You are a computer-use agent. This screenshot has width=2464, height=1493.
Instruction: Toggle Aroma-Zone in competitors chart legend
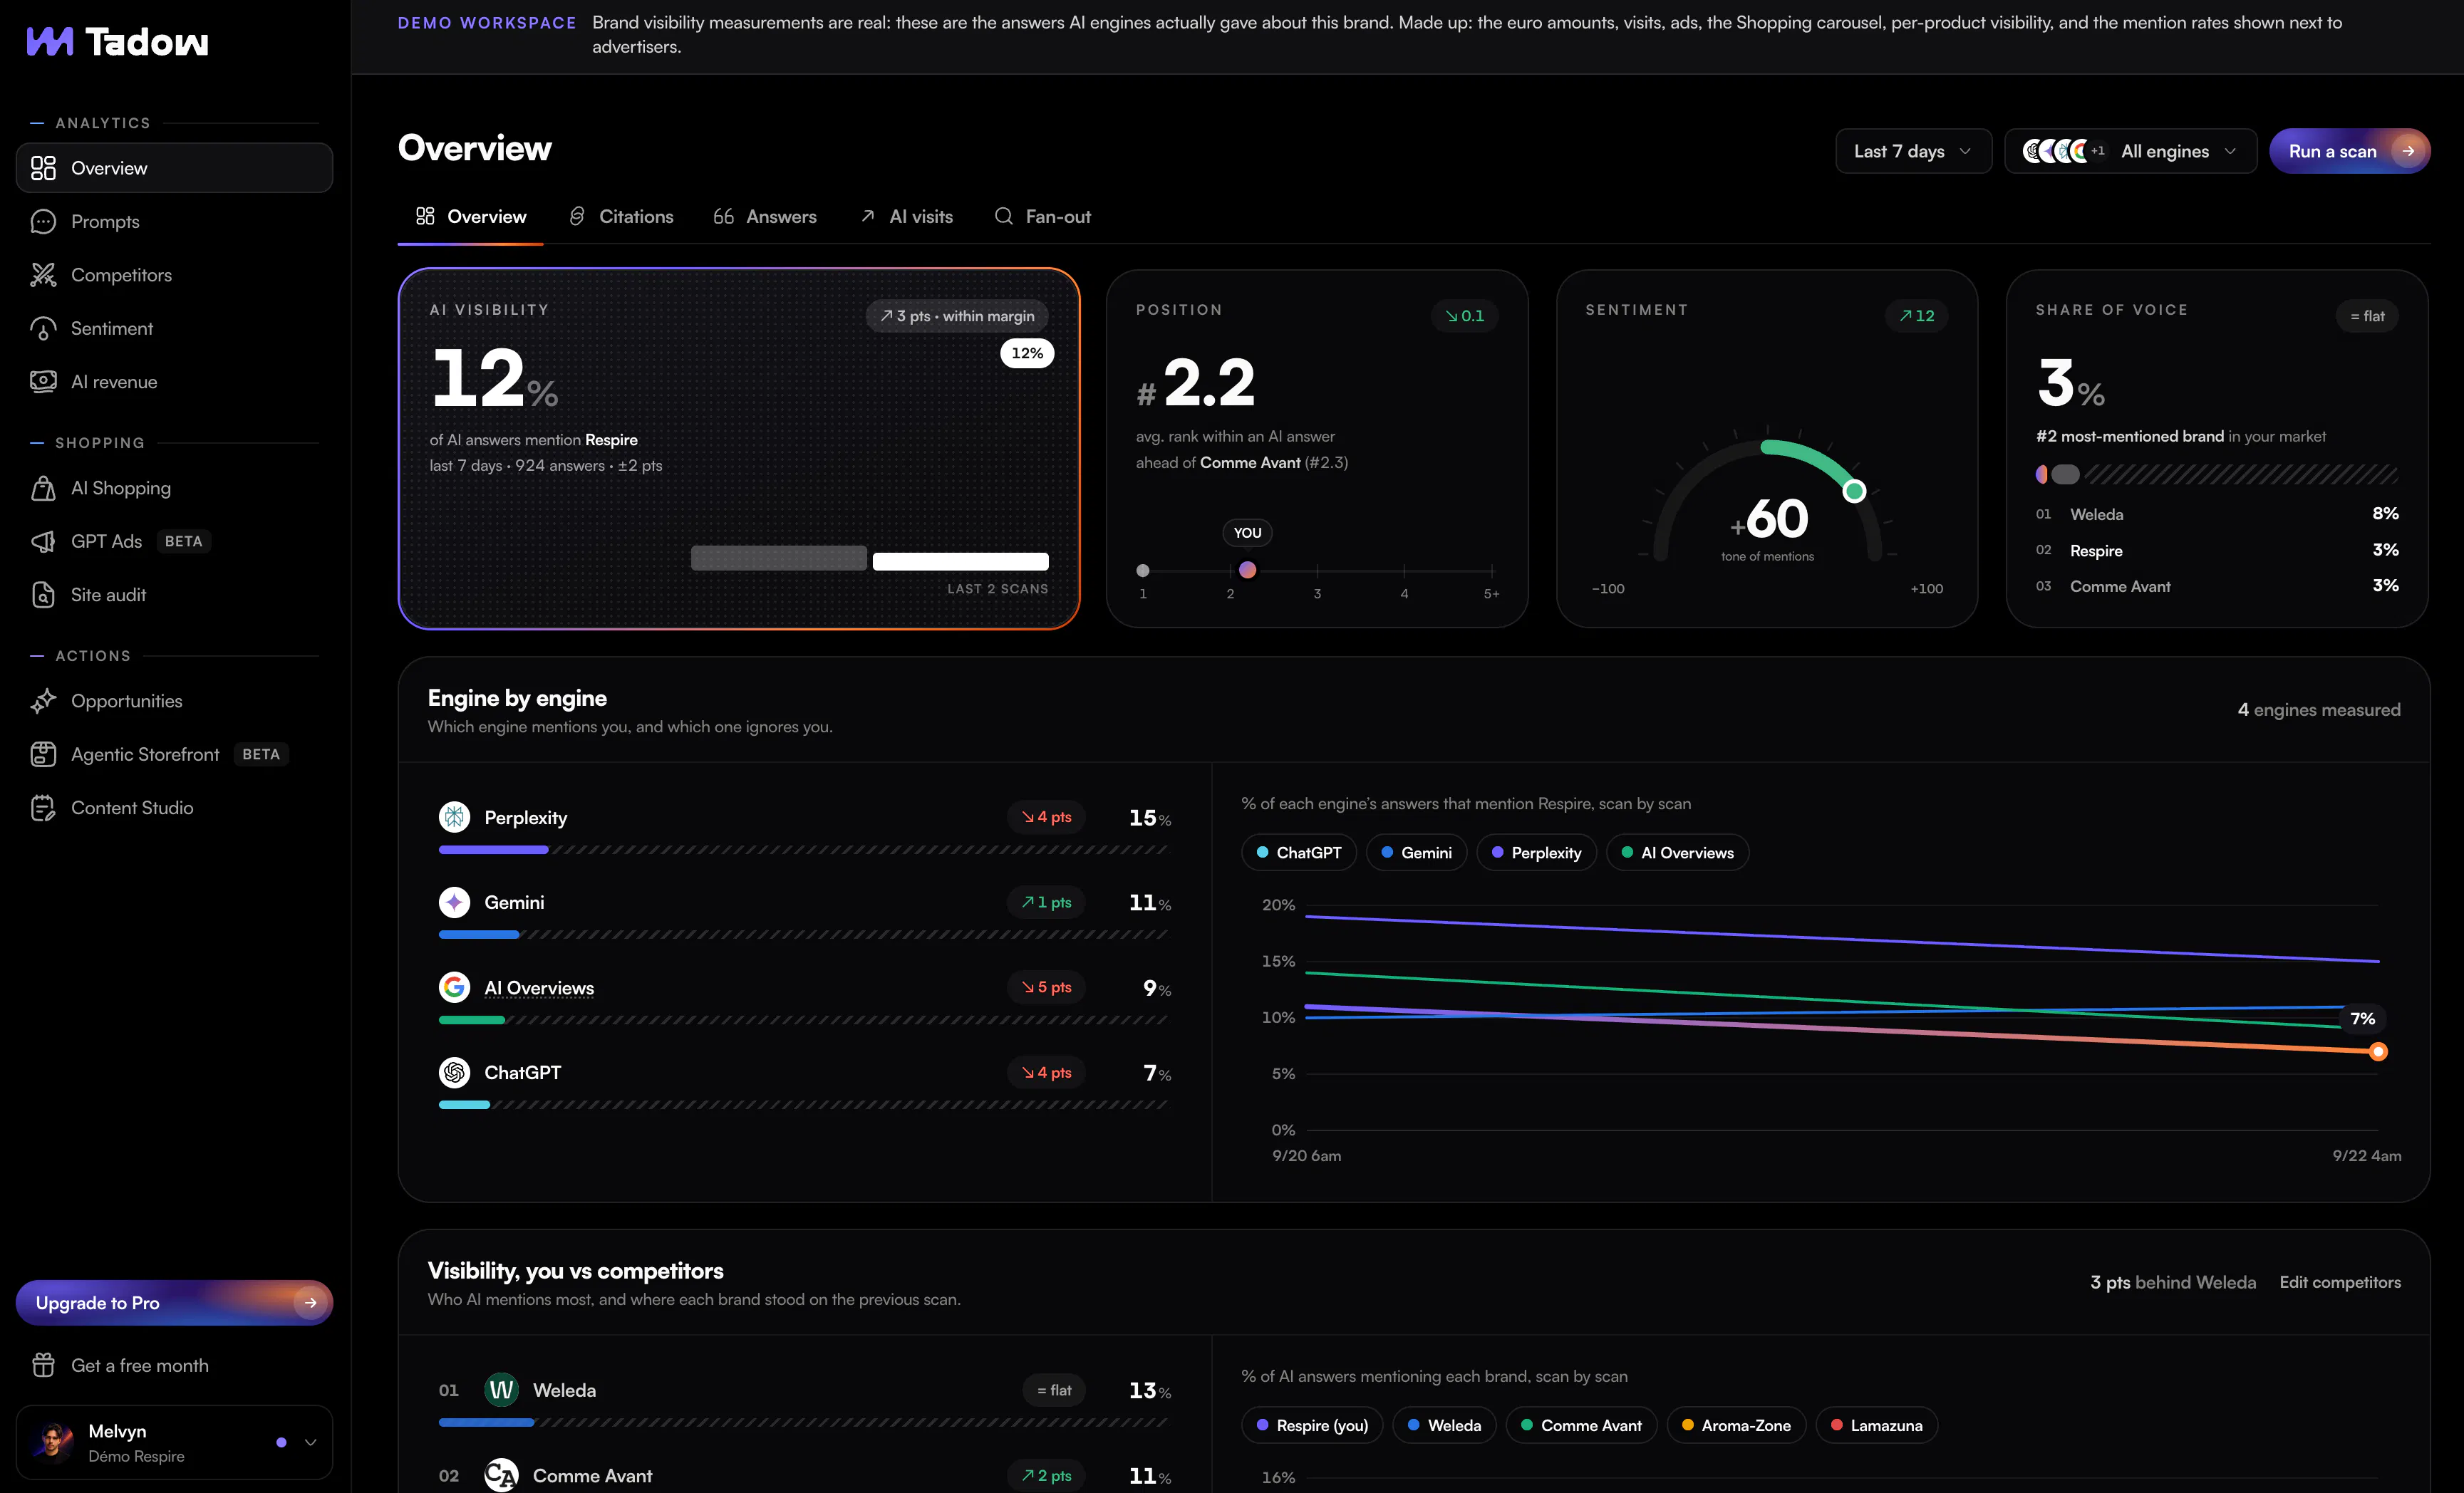pos(1736,1425)
